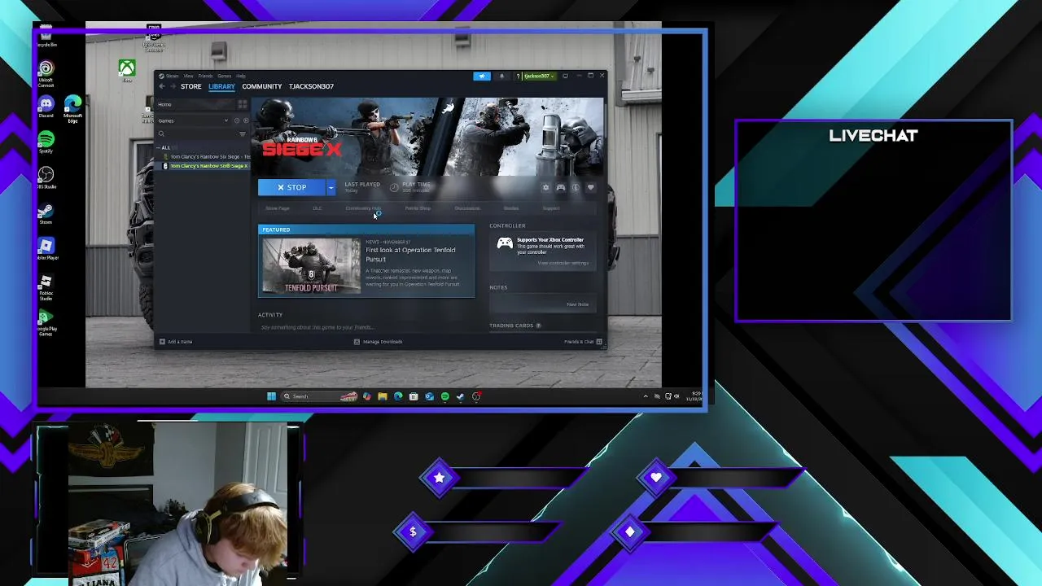Screen dimensions: 1042x586
Task: Expand Stop button dropdown arrow
Action: coord(331,188)
